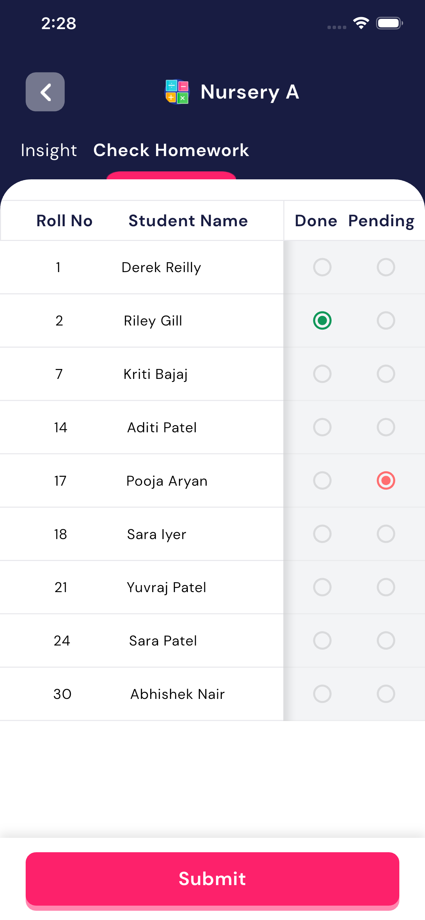
Task: Tap the Student Name column header
Action: [188, 221]
